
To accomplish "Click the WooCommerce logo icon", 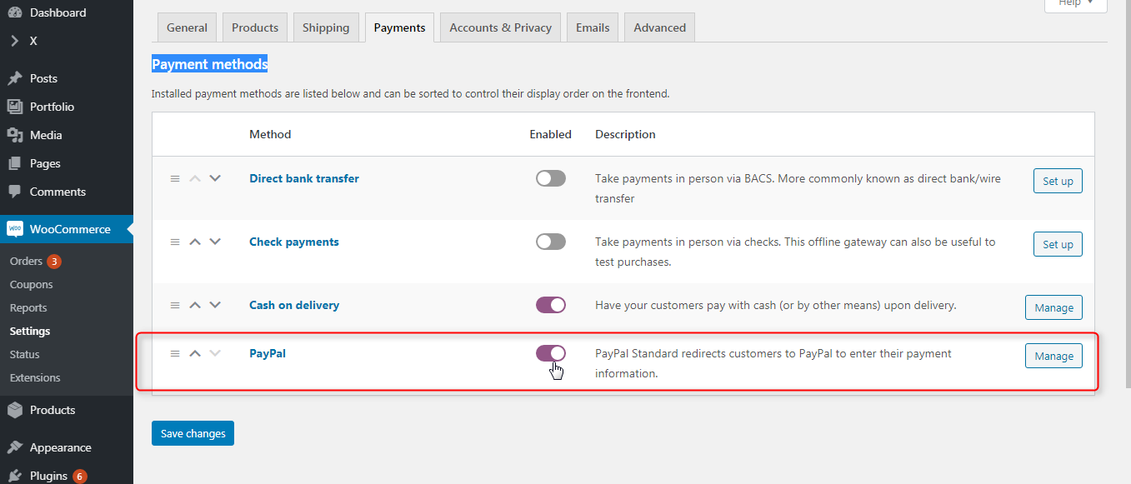I will pos(15,229).
